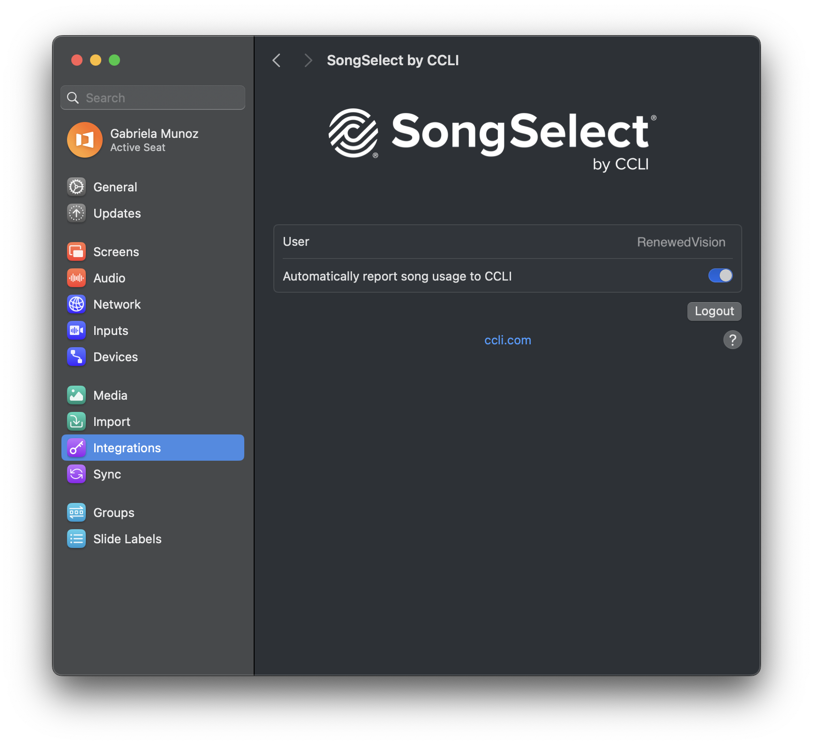Minimize window with yellow button
The image size is (813, 745).
(x=96, y=60)
